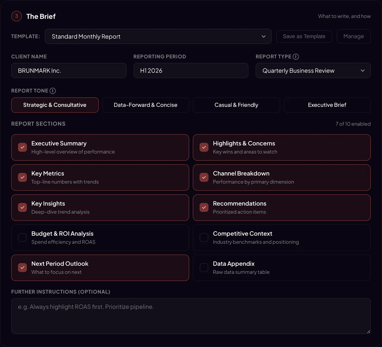Uncheck the Highlights & Concerns checkbox
This screenshot has width=382, height=347.
(x=204, y=147)
